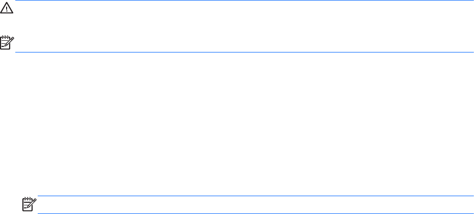Image resolution: width=474 pixels, height=214 pixels.
Task: Click the blue rule beneath the indented note icon
Action: pos(255,212)
